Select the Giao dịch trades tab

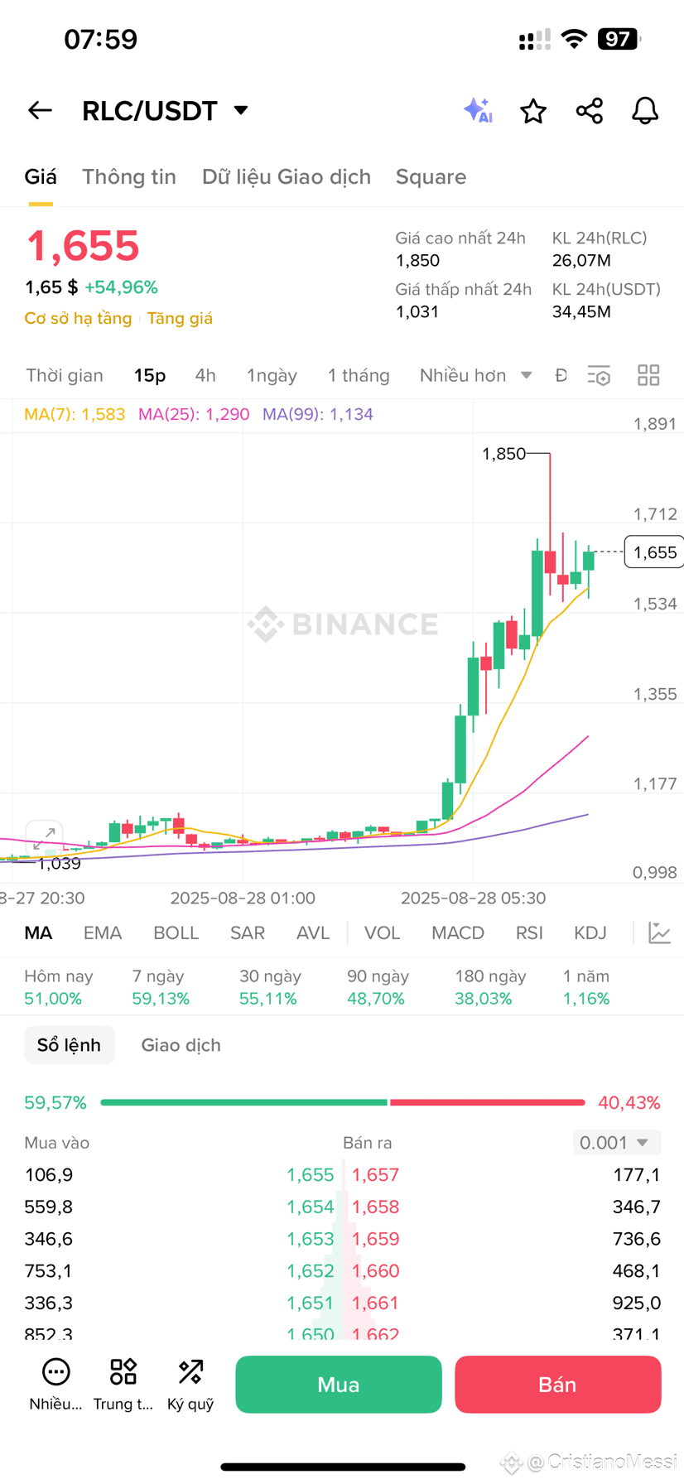181,1045
